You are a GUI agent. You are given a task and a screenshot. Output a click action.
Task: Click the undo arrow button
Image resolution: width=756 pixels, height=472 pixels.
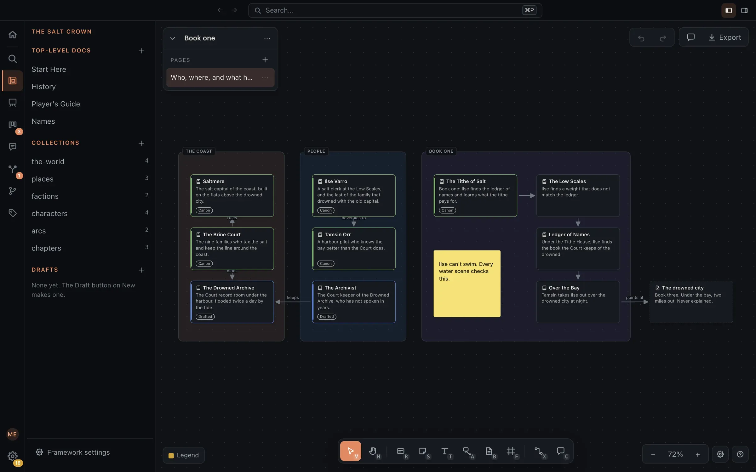click(641, 38)
